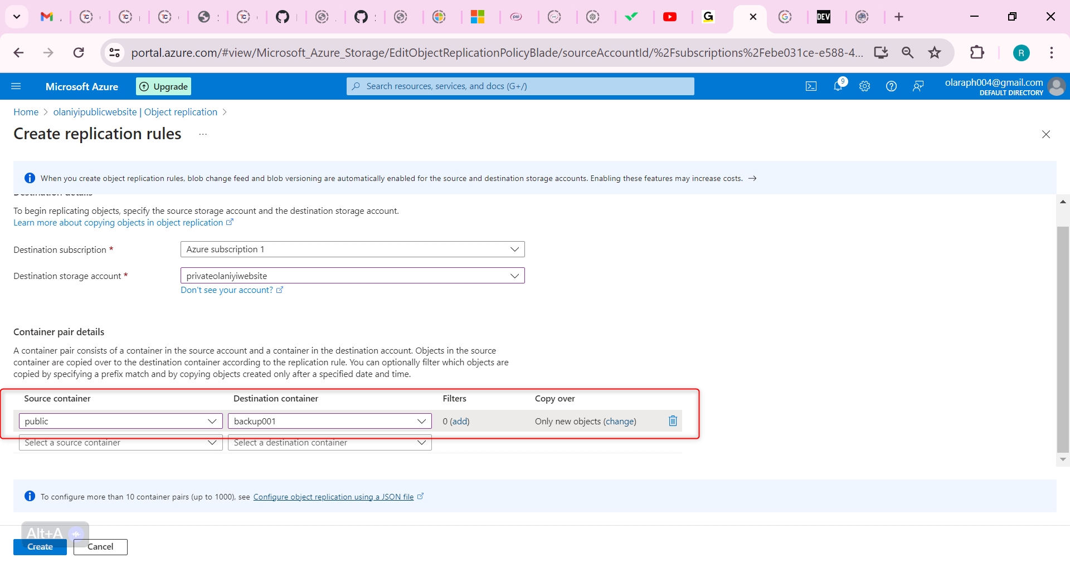Focus the Search resources, services, and docs field
This screenshot has width=1070, height=568.
point(521,86)
